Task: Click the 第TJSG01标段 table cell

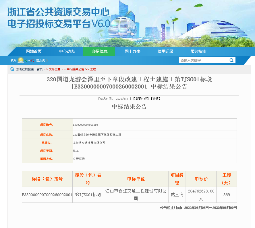Action: click(x=88, y=195)
